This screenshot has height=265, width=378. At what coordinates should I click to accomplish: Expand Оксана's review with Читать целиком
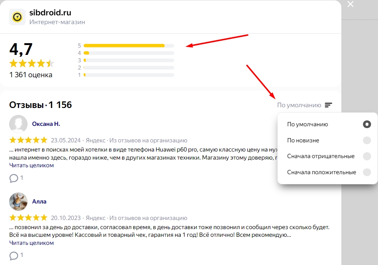[32, 165]
